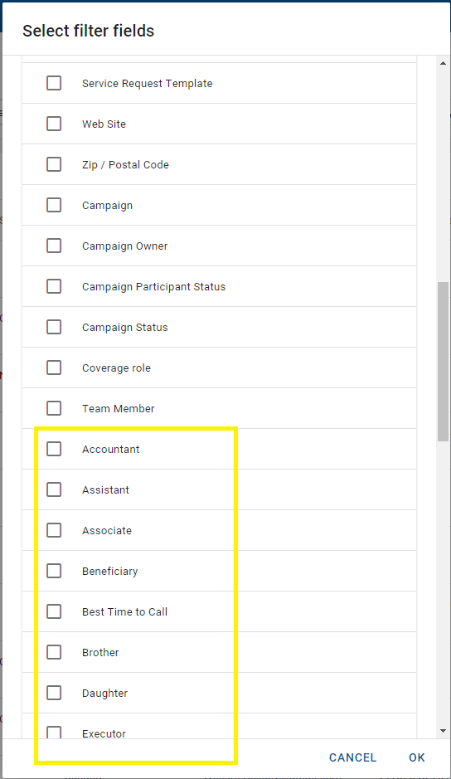Click the 'Coverage role' label

point(116,368)
